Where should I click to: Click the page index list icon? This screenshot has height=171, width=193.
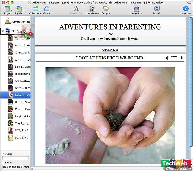coord(174,58)
